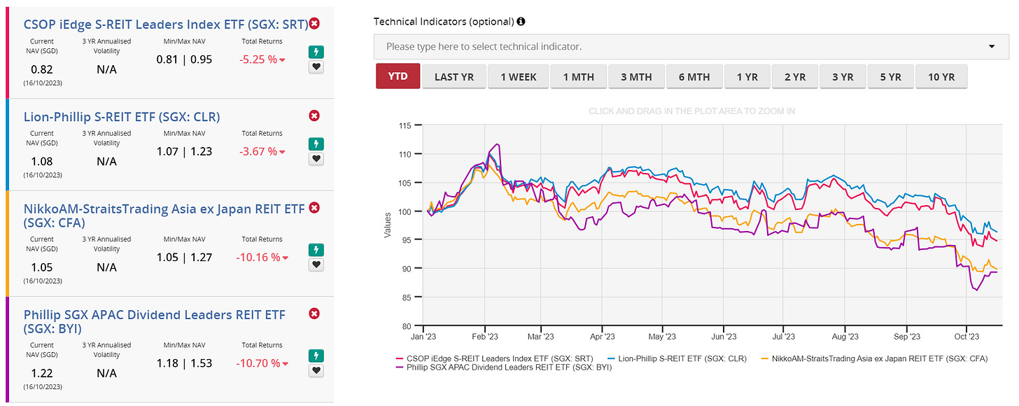
Task: Select the 3 MTH time range
Action: pyautogui.click(x=636, y=77)
